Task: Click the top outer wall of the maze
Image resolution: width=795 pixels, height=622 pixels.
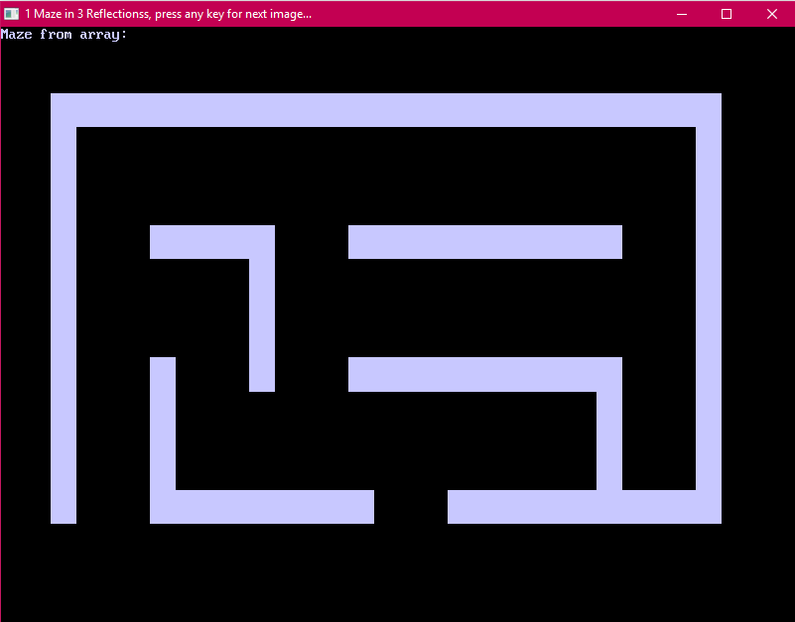Action: pos(385,110)
